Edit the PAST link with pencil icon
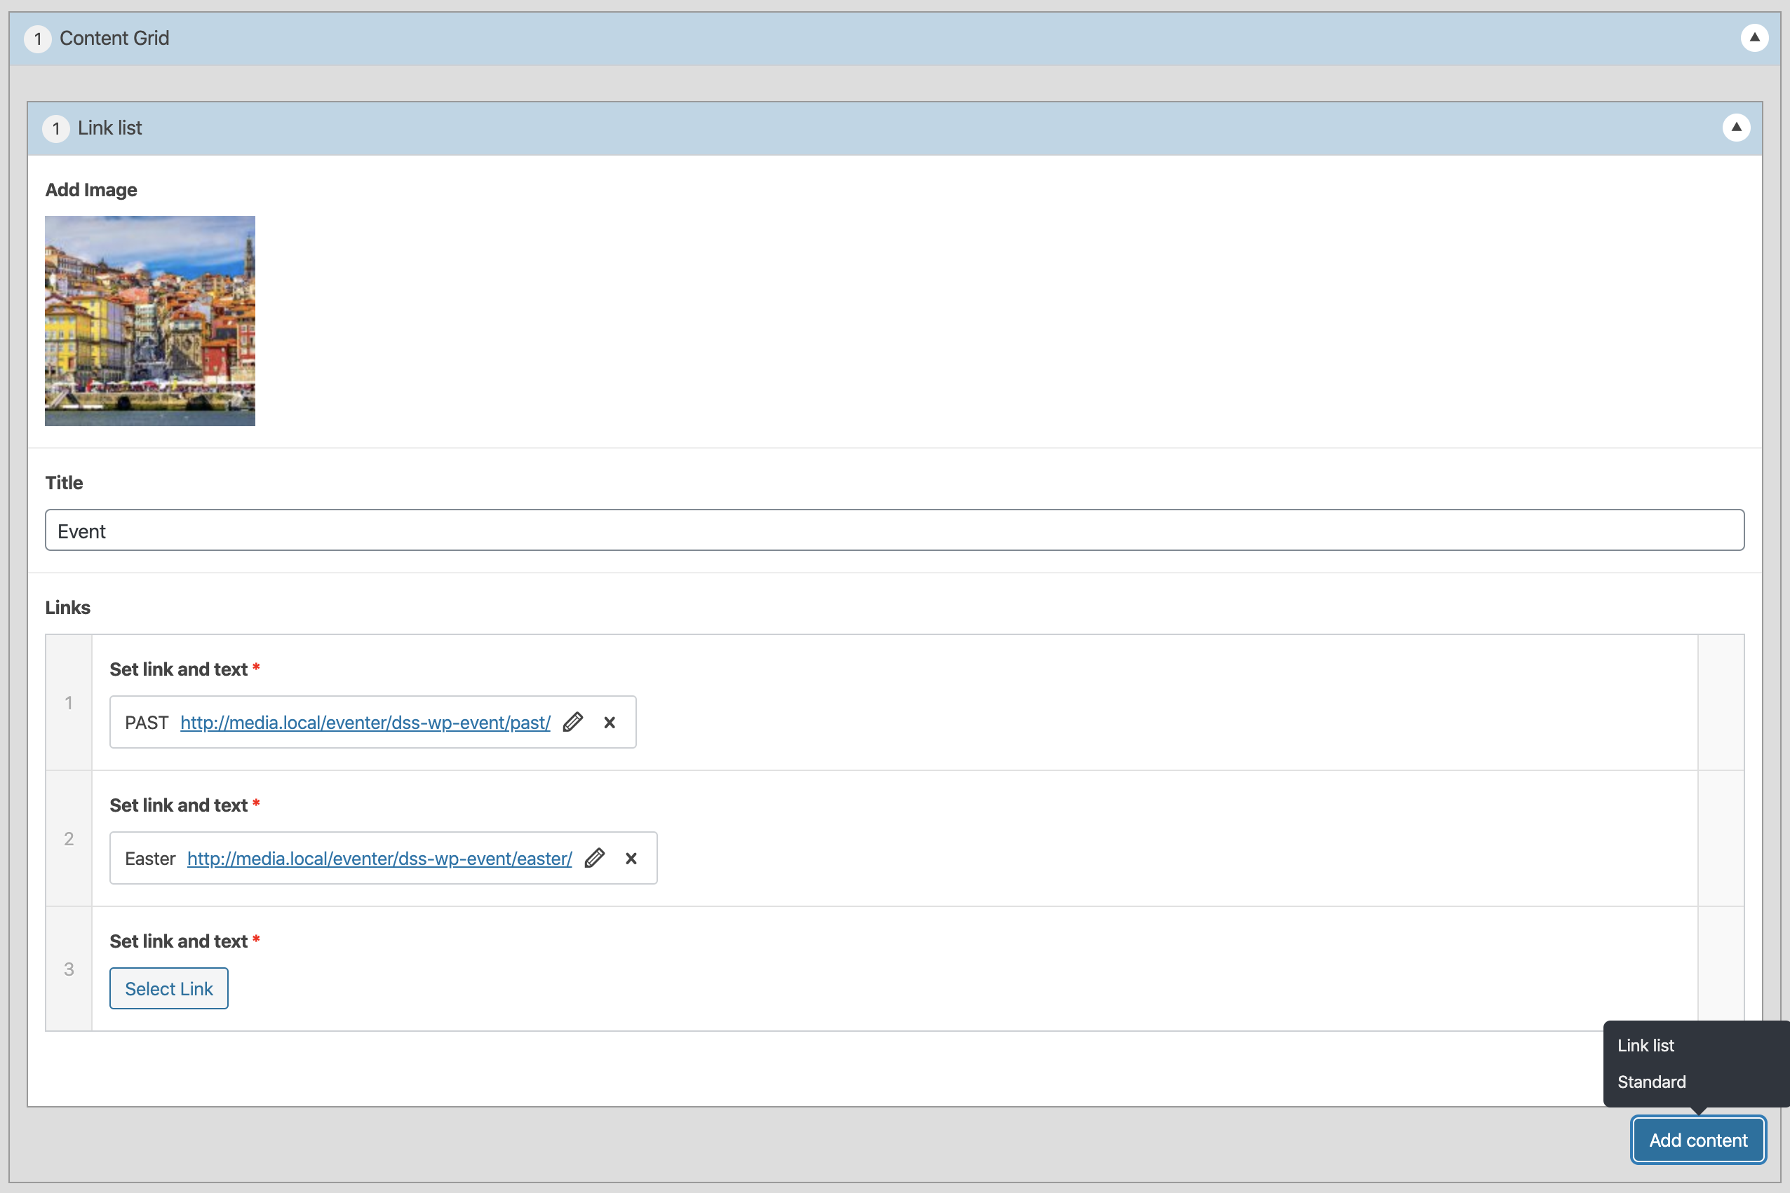Viewport: 1790px width, 1193px height. (x=572, y=722)
